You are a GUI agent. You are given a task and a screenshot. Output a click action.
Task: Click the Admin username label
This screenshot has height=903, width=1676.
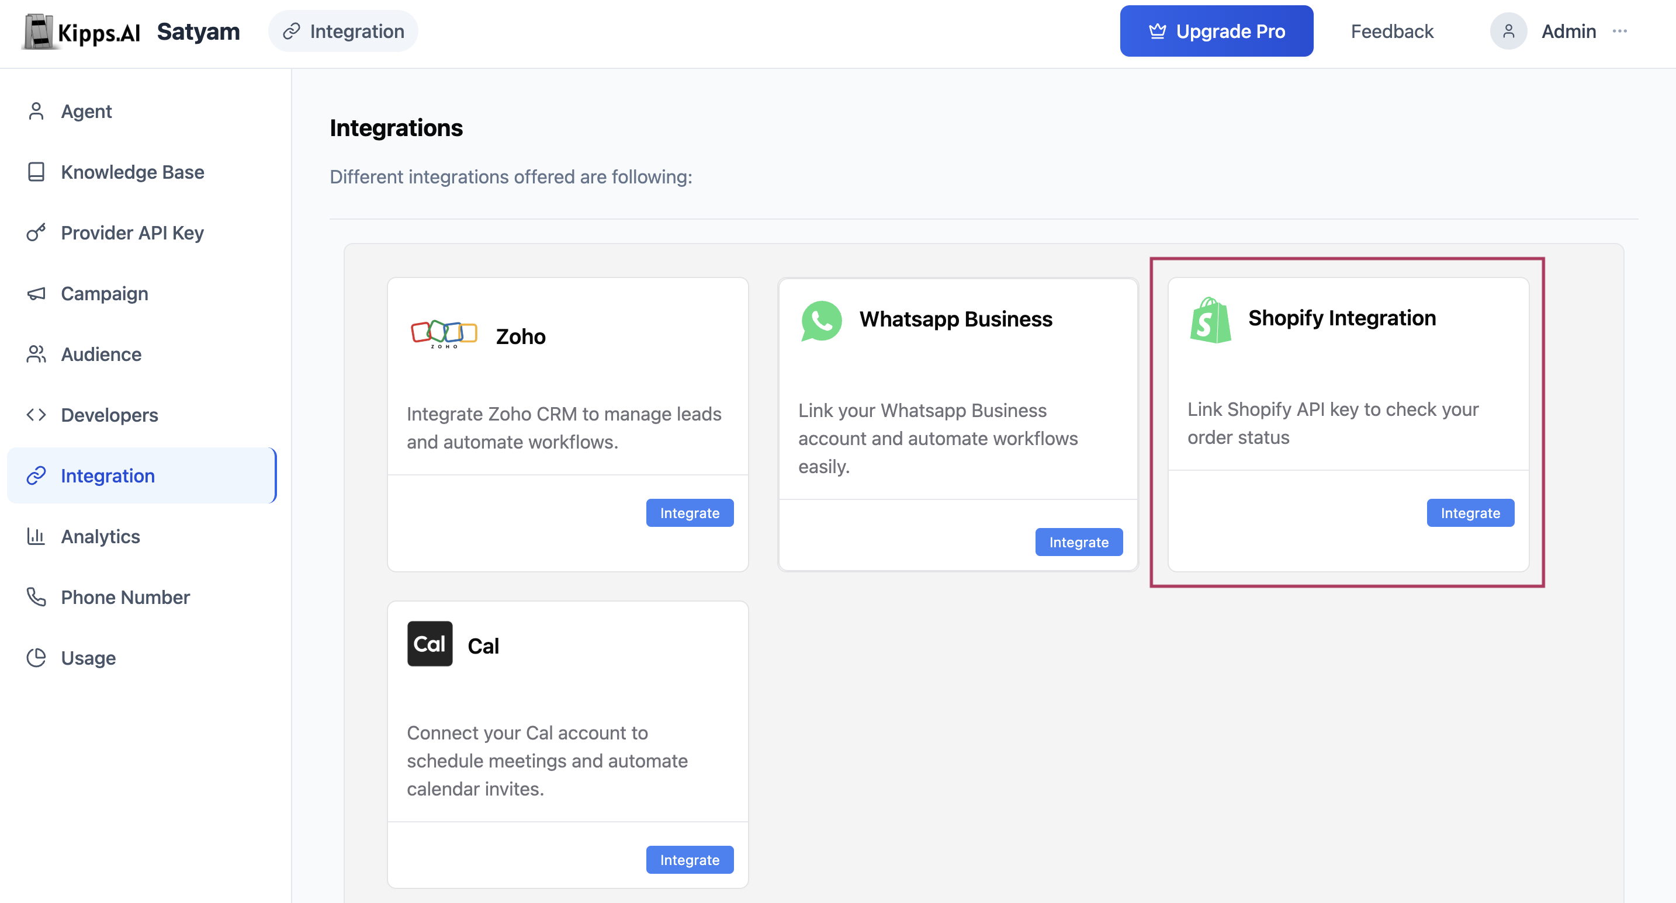click(x=1568, y=31)
